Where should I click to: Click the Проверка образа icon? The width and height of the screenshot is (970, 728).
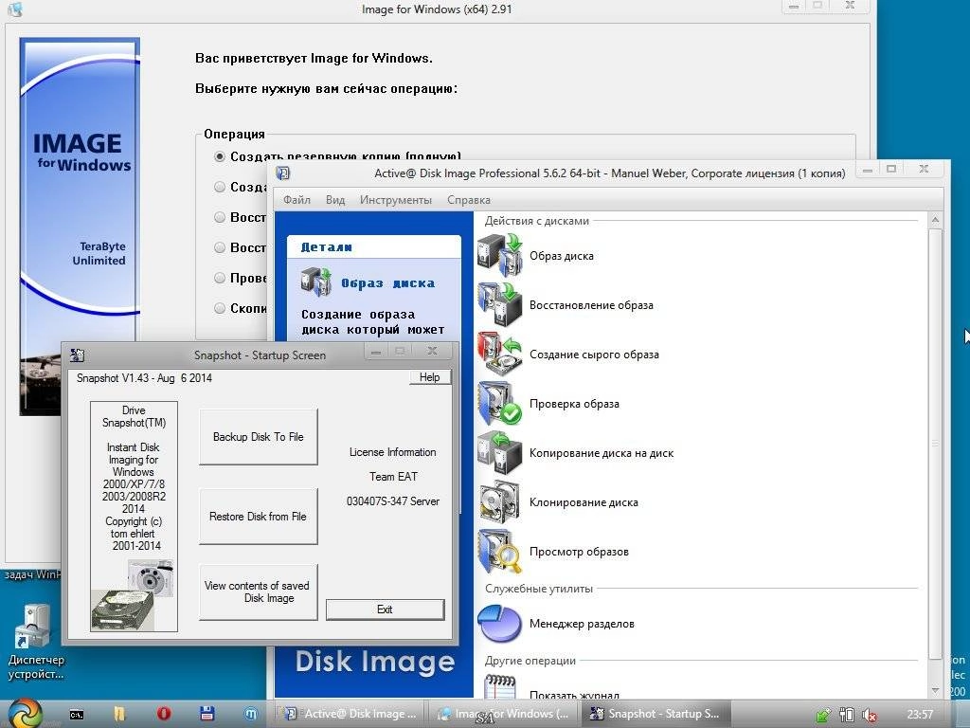point(500,403)
